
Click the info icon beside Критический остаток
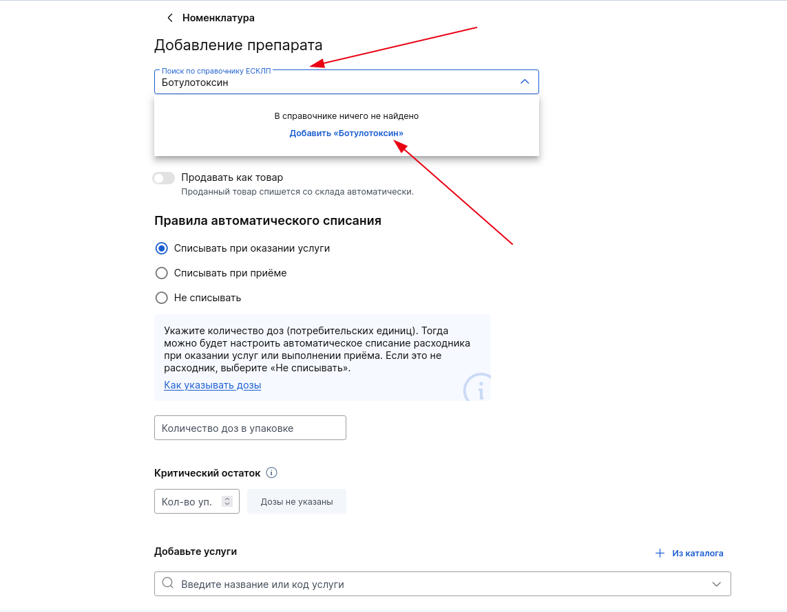pos(271,472)
